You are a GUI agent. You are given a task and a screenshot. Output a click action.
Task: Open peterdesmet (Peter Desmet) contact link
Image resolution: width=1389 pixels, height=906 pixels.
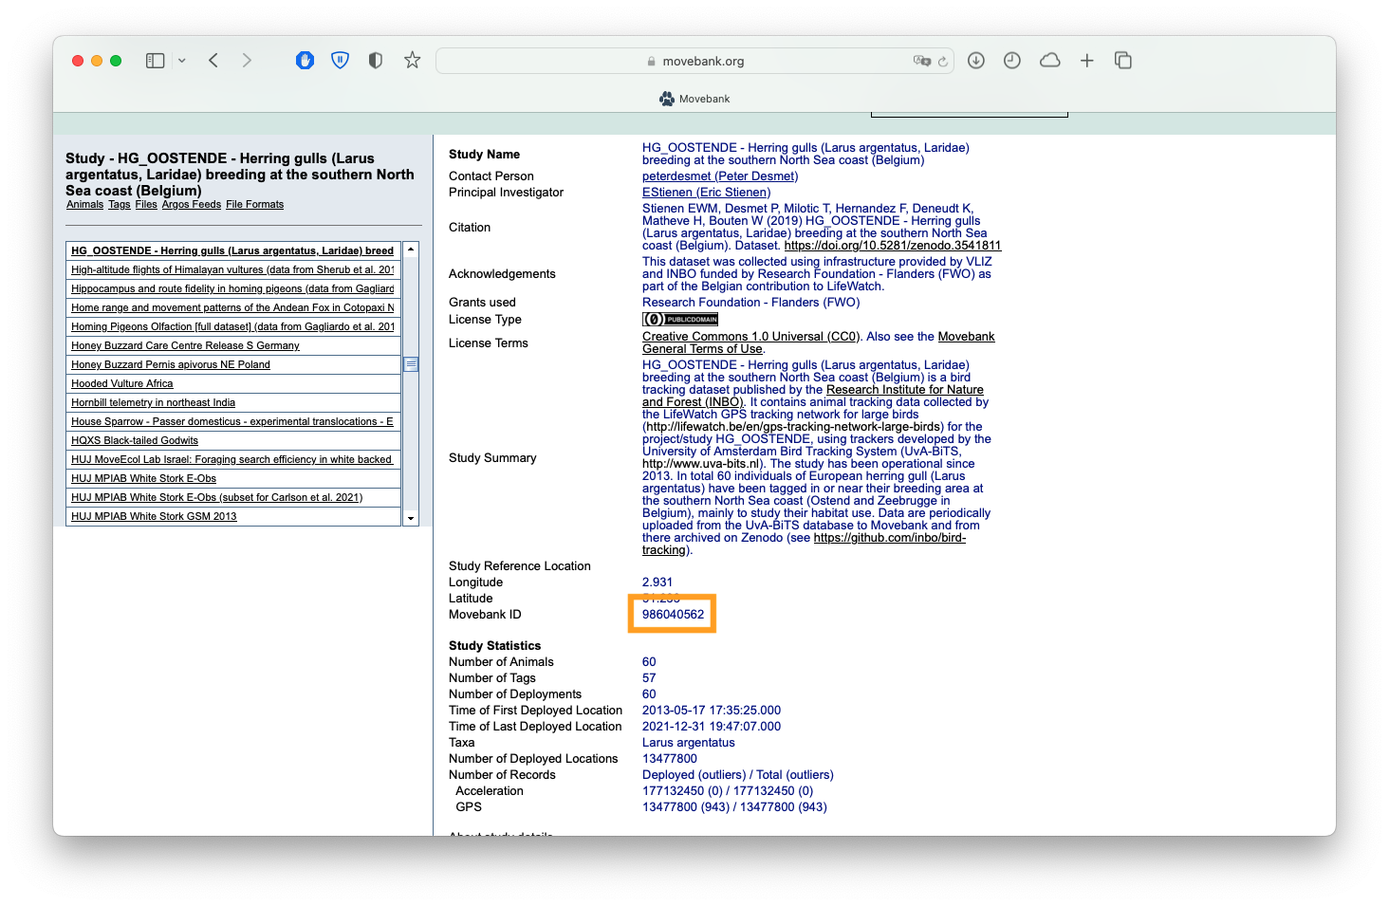click(720, 176)
